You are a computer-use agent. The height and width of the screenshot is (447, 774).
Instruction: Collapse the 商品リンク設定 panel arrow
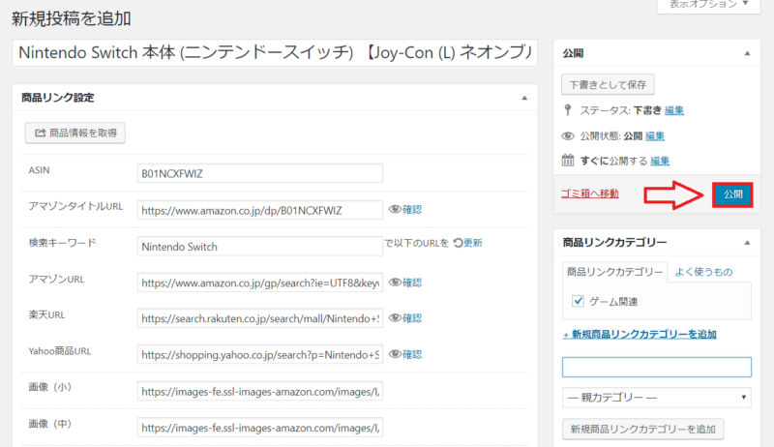click(x=524, y=98)
